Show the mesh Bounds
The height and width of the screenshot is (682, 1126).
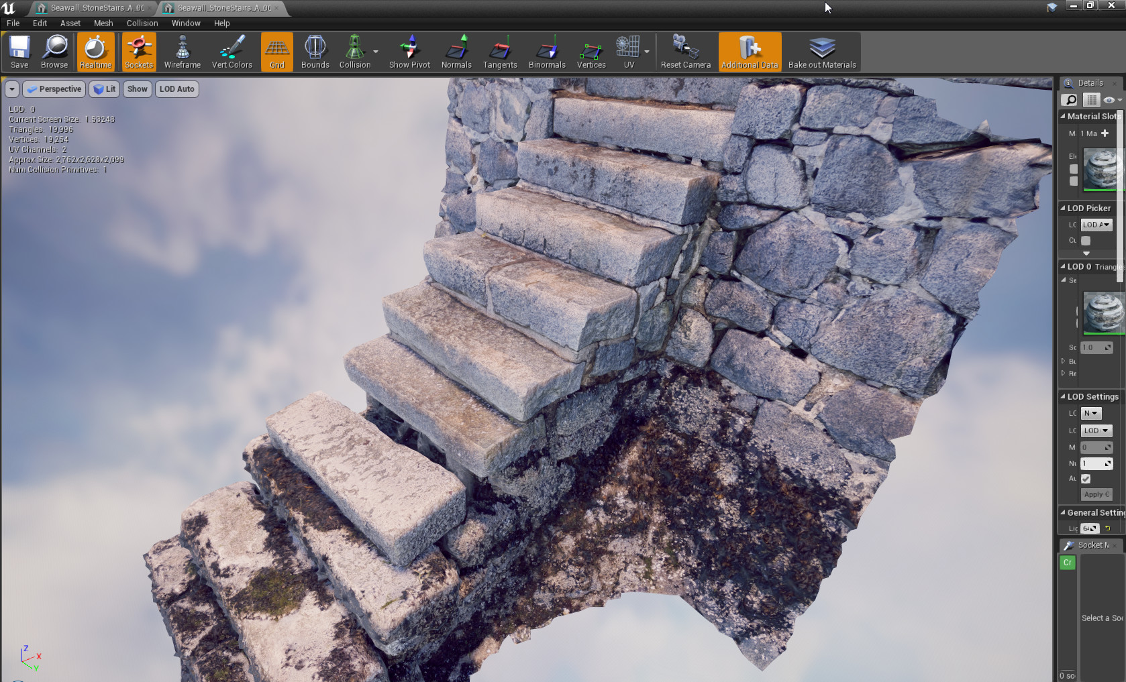click(x=315, y=52)
